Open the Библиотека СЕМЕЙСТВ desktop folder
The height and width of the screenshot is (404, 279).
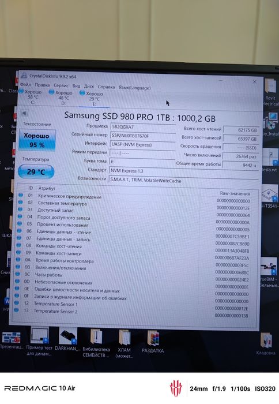[x=96, y=343]
